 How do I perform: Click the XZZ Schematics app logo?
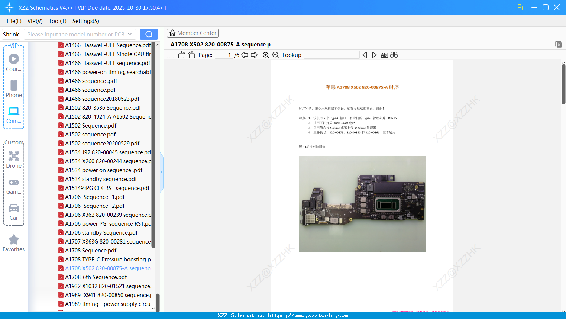click(9, 7)
